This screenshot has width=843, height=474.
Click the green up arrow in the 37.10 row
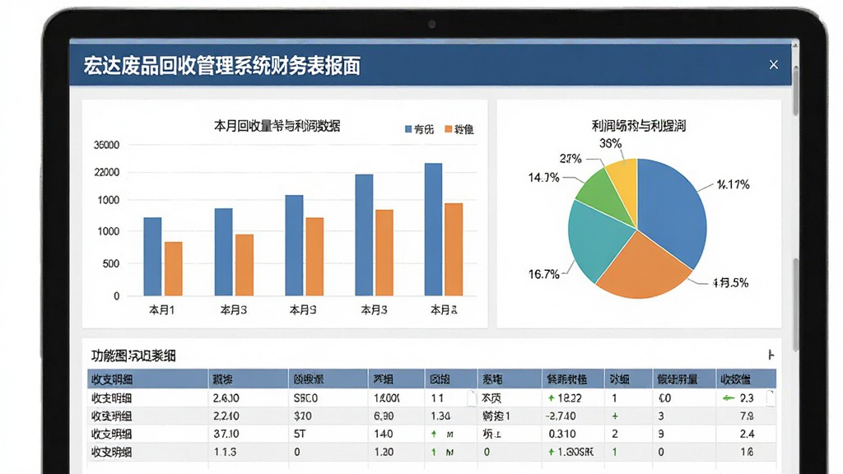(434, 434)
